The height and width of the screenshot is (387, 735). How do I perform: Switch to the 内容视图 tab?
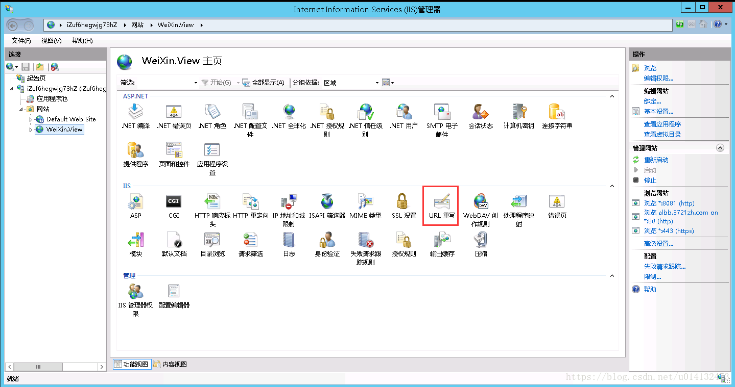click(x=170, y=364)
